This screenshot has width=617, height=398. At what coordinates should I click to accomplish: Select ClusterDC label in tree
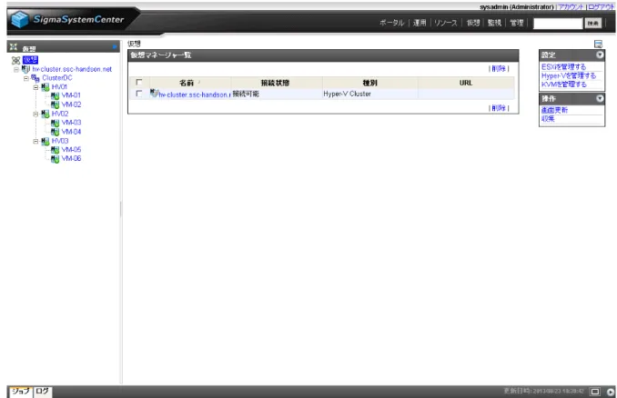click(x=57, y=78)
